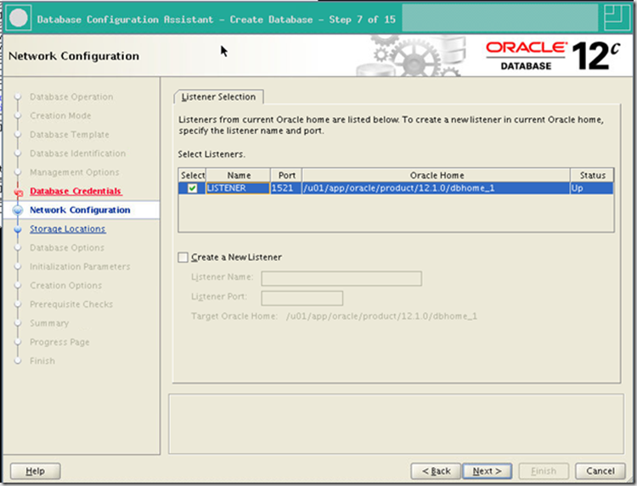This screenshot has height=486, width=637.
Task: Click the Database Template step
Action: click(70, 135)
